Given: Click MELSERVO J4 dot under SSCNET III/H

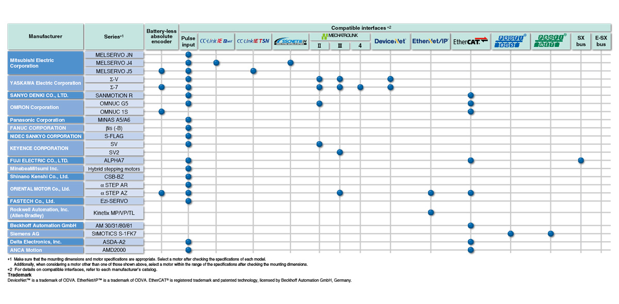Looking at the screenshot, I should click(290, 63).
